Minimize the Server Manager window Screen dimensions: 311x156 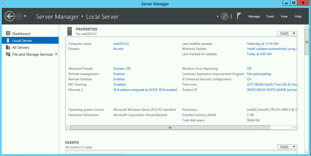286,3
